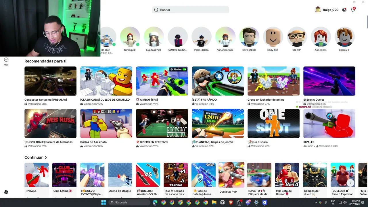Open the Robux icon next to username

tap(344, 10)
